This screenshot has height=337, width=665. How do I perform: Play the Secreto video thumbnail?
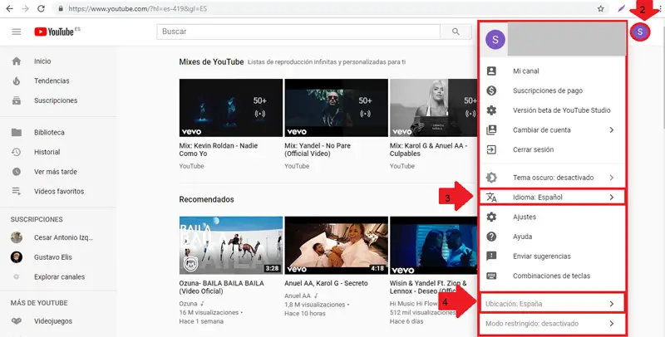[x=336, y=246]
